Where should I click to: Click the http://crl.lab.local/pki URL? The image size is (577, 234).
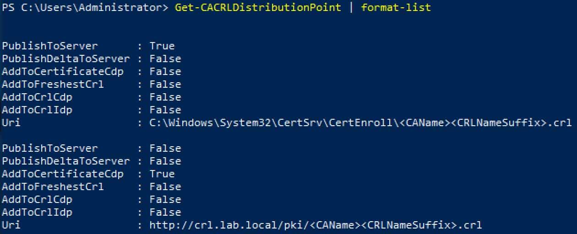(x=316, y=225)
